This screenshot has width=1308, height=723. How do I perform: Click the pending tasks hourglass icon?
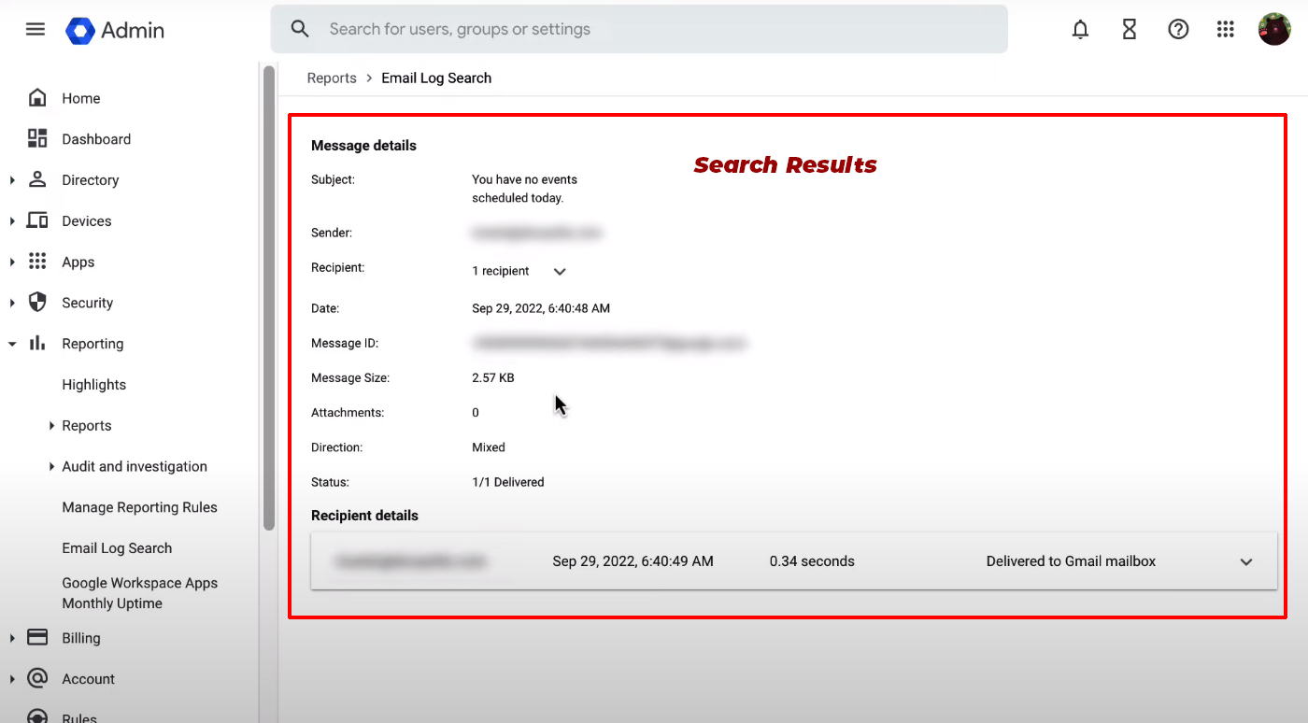pyautogui.click(x=1129, y=29)
